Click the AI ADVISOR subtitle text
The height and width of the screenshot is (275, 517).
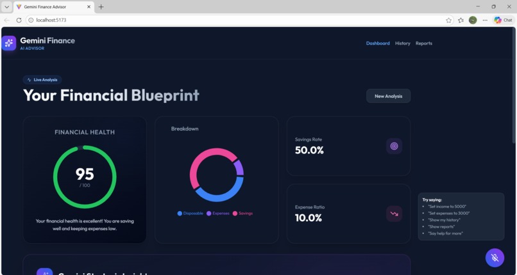(x=32, y=49)
